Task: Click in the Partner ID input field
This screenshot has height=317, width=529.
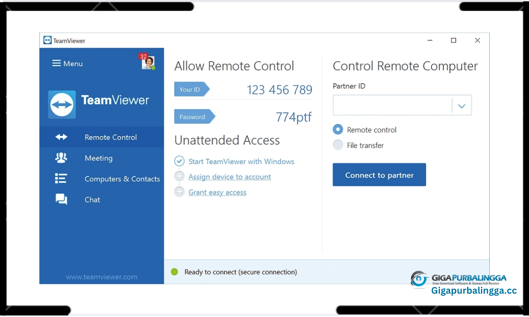Action: point(392,106)
